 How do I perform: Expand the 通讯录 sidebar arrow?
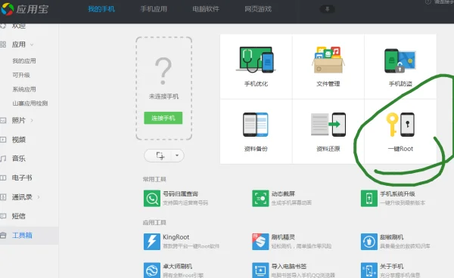pos(39,197)
